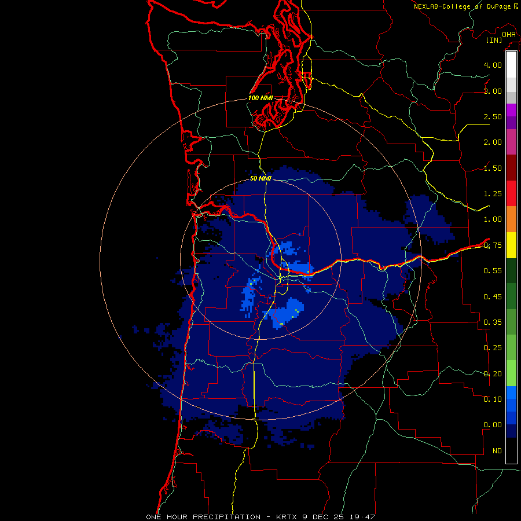
Task: Click the [IN] units label
Action: pyautogui.click(x=494, y=40)
